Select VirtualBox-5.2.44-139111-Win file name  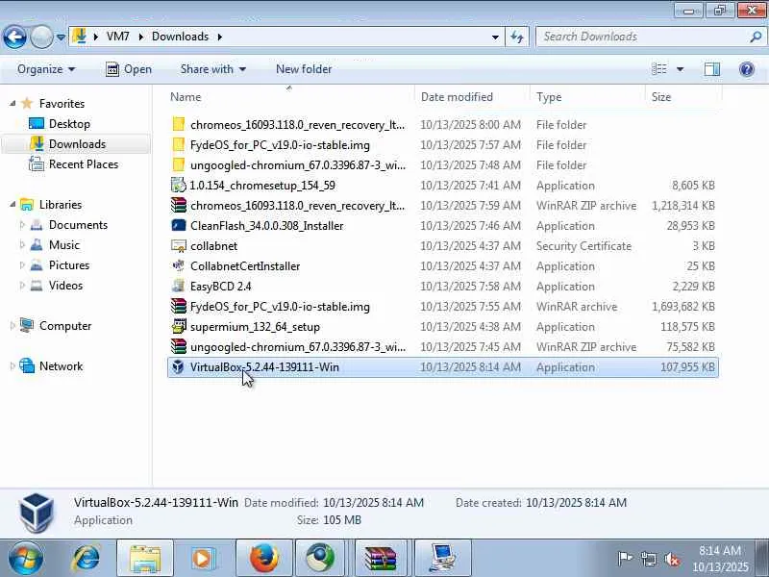(264, 367)
